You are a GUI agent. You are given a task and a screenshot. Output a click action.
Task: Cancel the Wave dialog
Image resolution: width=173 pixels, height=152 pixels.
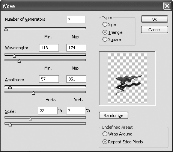coord(155,30)
